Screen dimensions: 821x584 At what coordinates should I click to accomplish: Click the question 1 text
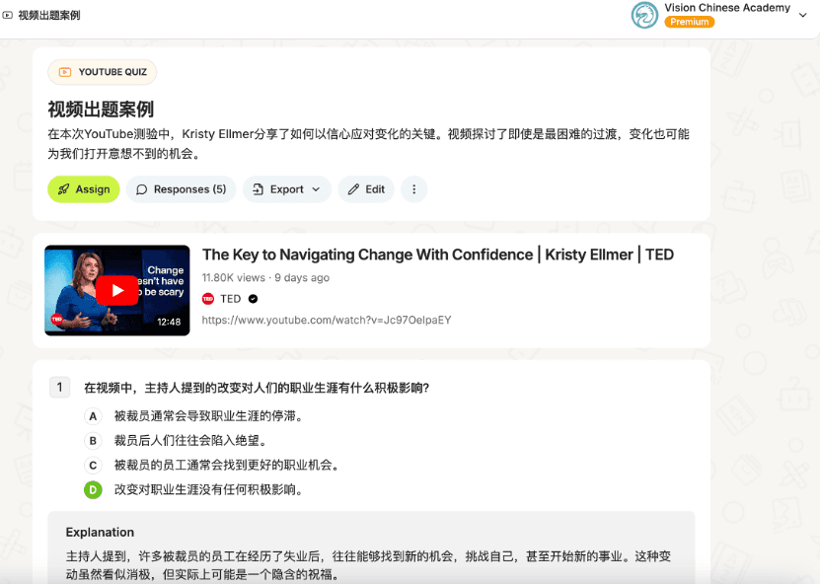coord(257,388)
